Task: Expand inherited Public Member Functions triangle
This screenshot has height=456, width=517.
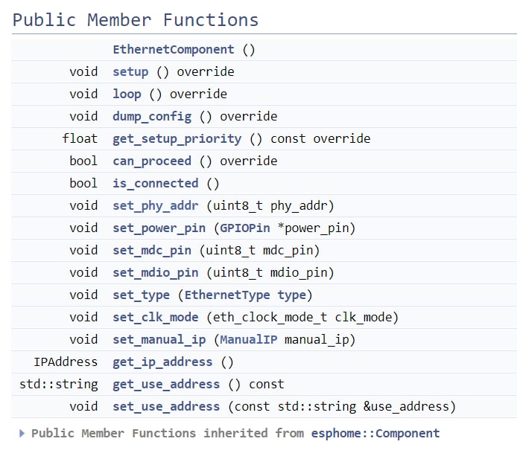Action: pos(22,434)
